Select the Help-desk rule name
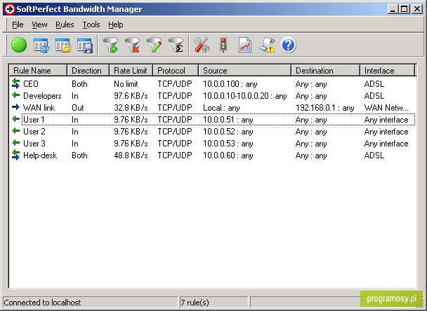Screen dimensions: 427x311 [x=40, y=155]
